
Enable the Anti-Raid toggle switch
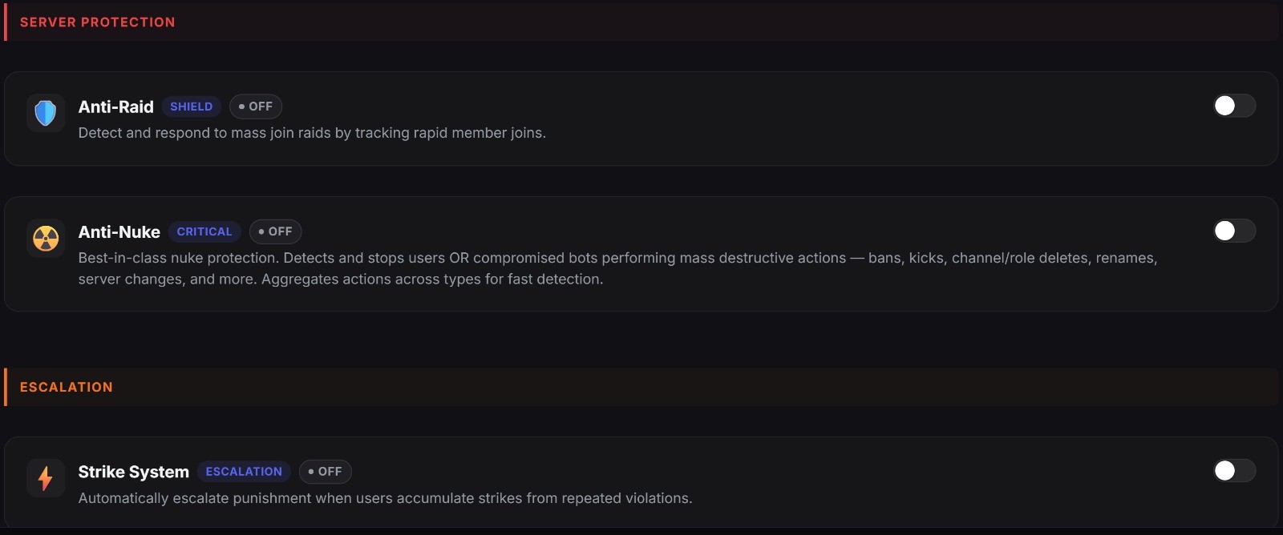point(1234,106)
